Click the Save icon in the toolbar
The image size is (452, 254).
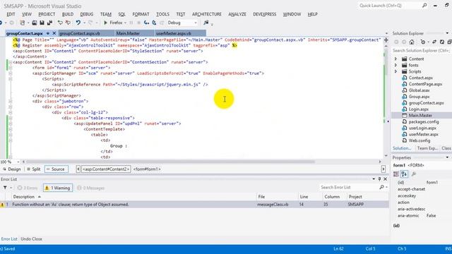pyautogui.click(x=42, y=23)
